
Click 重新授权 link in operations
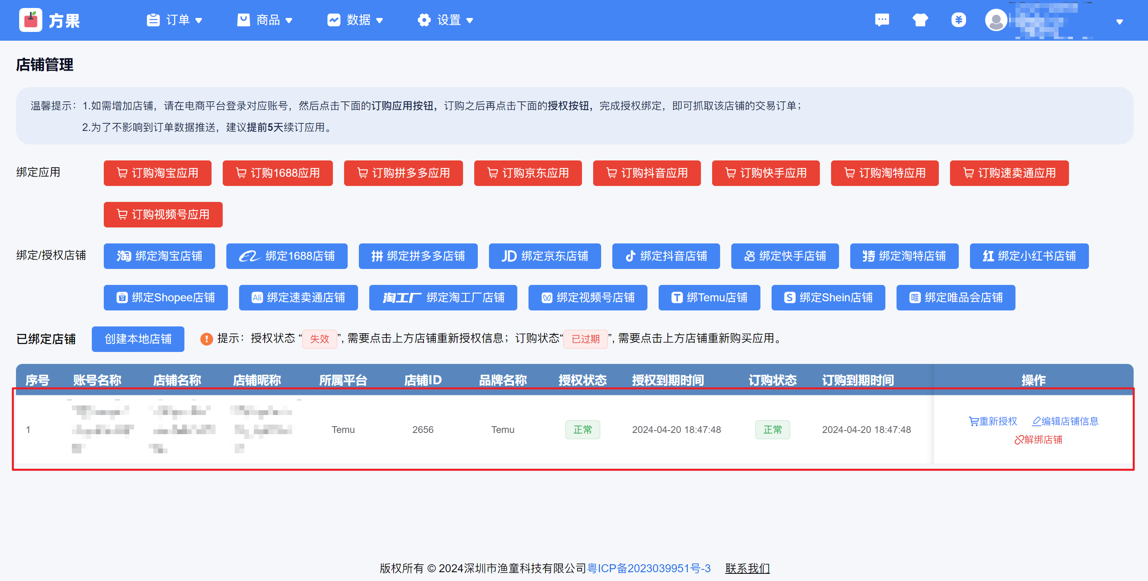click(993, 421)
